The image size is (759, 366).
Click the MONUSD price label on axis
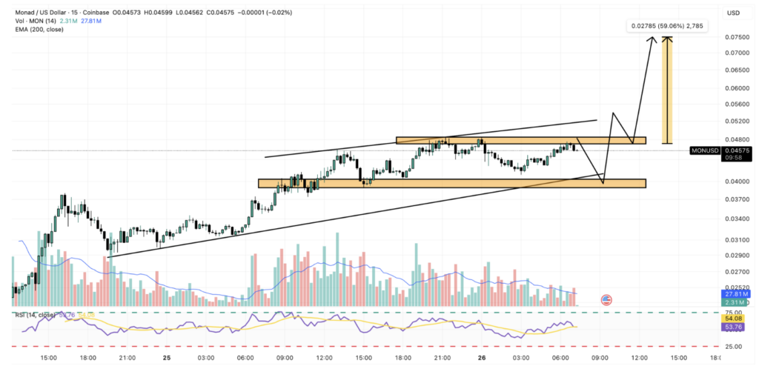[x=703, y=150]
